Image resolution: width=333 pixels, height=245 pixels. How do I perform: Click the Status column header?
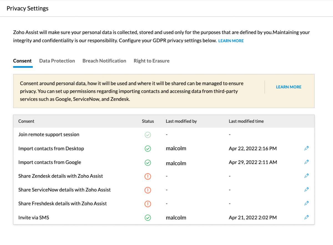[x=148, y=121]
